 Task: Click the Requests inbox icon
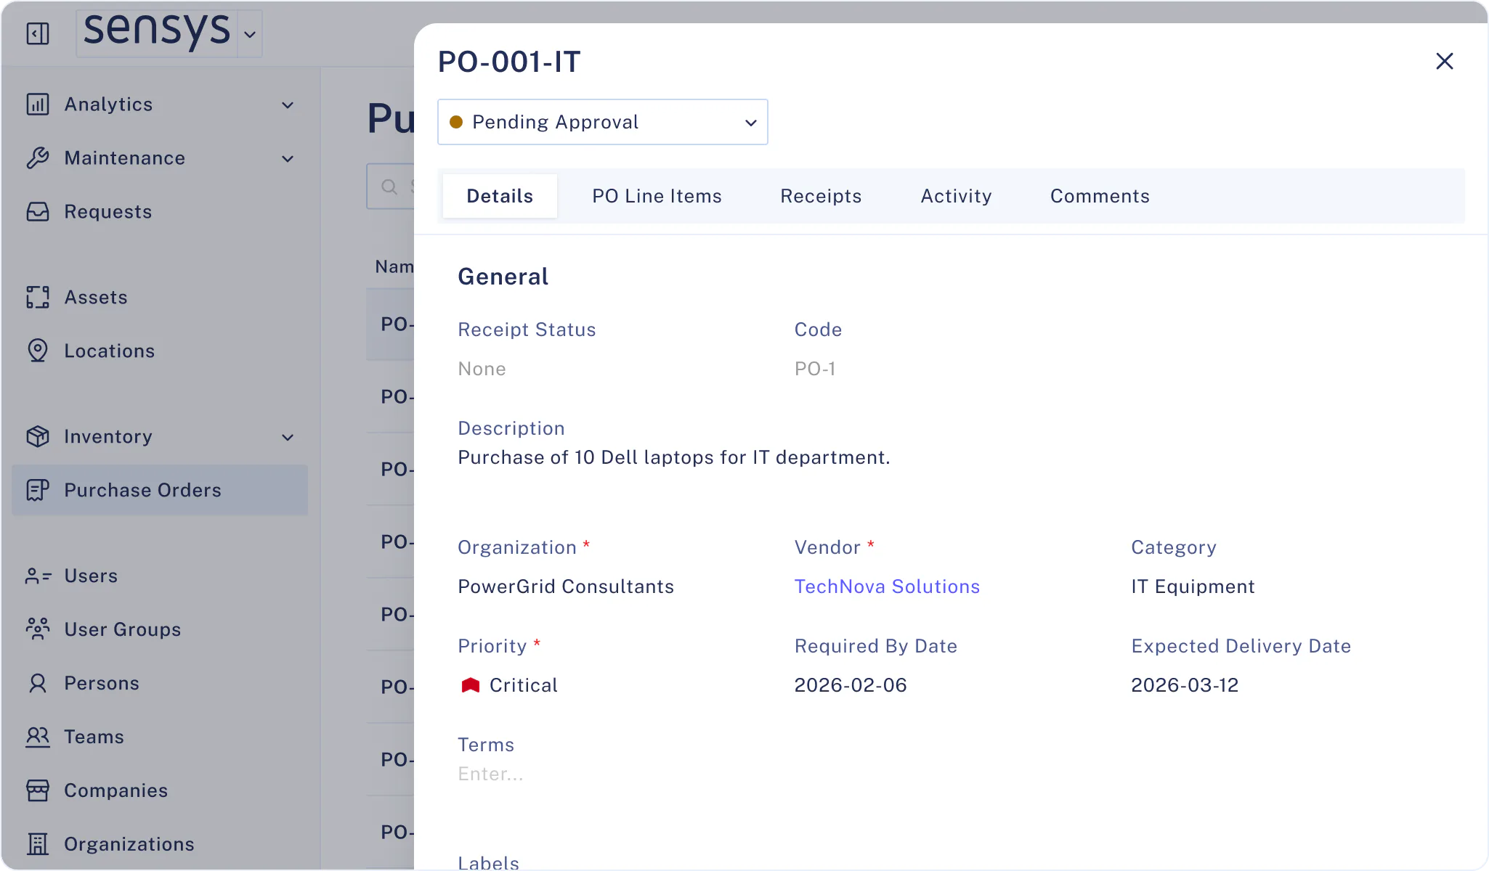click(x=38, y=212)
